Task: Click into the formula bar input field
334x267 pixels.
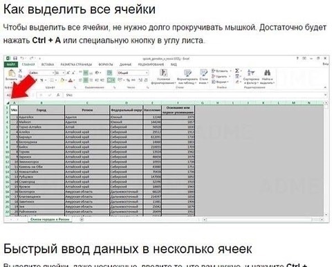Action: click(194, 95)
